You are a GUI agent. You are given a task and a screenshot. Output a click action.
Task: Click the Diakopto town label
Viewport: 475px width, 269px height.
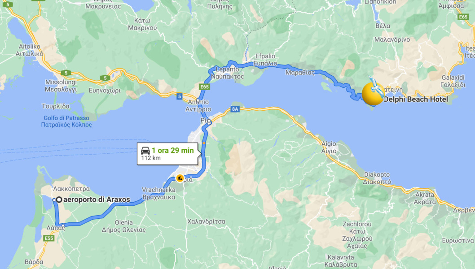coord(377,178)
